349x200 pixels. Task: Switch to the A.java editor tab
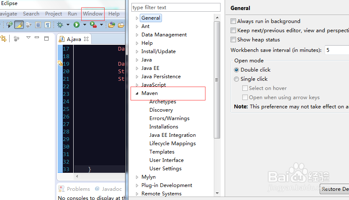pyautogui.click(x=74, y=39)
